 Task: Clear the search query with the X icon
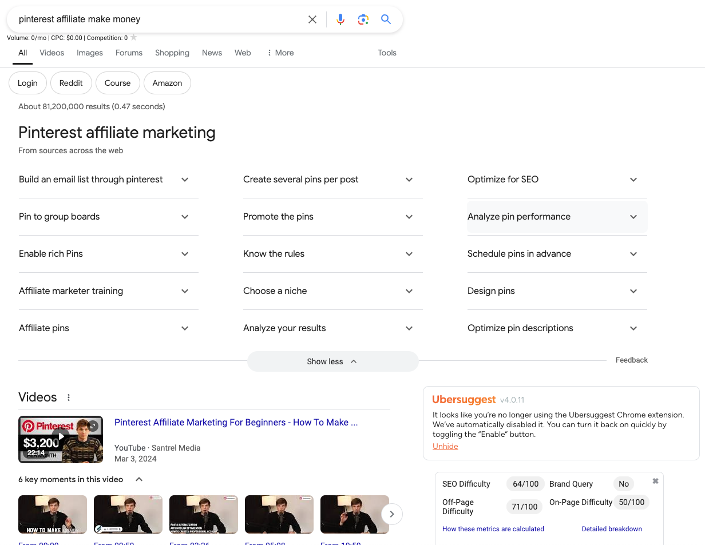tap(312, 19)
